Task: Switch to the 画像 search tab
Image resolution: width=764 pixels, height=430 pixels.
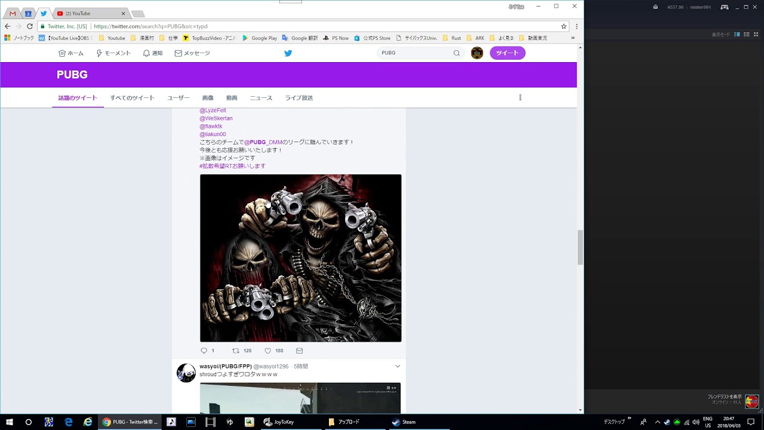Action: coord(208,97)
